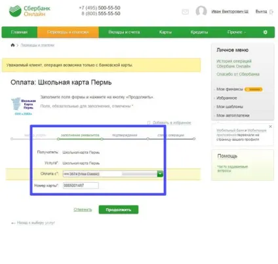Click the Отменить link
The width and height of the screenshot is (278, 264).
83,210
